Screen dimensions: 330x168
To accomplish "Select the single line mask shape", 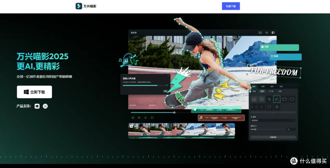I will pos(262,107).
